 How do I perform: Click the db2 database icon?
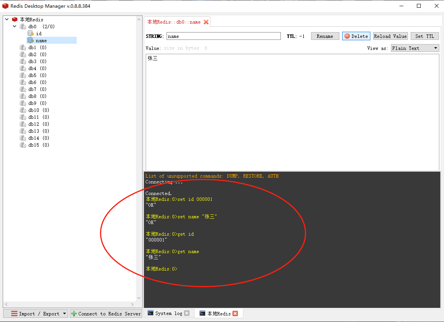[x=23, y=54]
